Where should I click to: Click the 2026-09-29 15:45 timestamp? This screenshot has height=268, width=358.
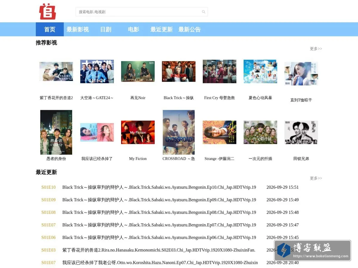(x=283, y=237)
